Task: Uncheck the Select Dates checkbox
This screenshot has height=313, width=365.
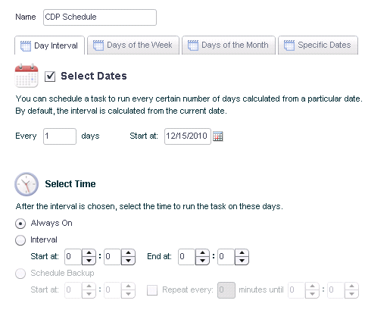Action: coord(50,77)
